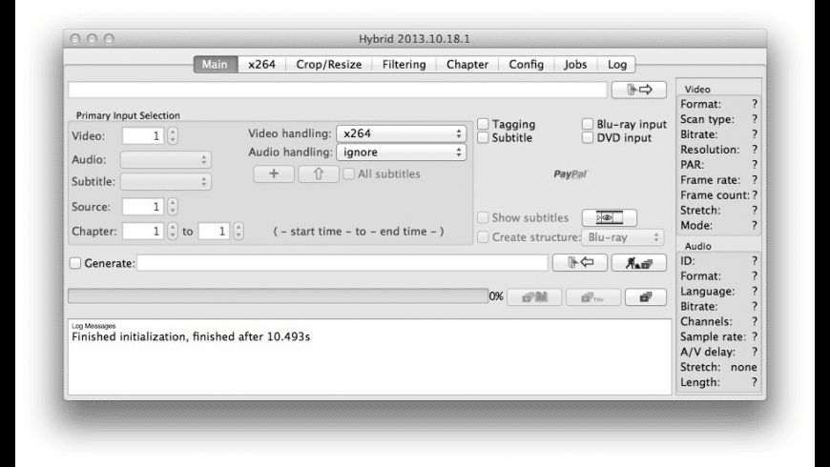830x467 pixels.
Task: Open the preview filmstrip eye button
Action: (610, 217)
